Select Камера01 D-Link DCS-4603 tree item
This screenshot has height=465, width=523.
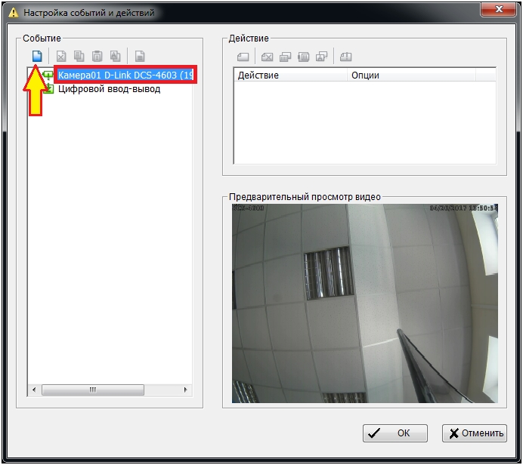125,75
